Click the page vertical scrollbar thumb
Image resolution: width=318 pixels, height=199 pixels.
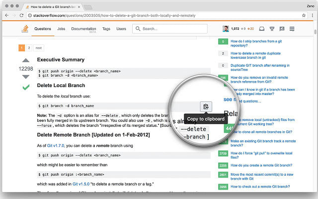(x=315, y=32)
